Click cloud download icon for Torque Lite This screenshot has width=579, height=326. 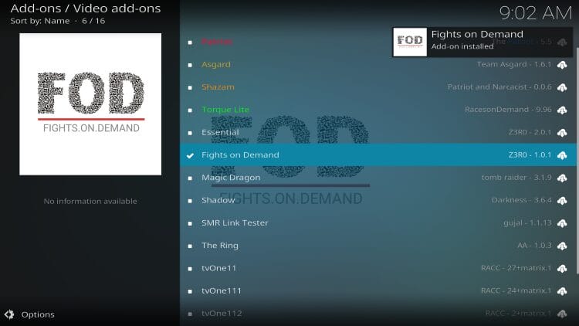tap(562, 110)
